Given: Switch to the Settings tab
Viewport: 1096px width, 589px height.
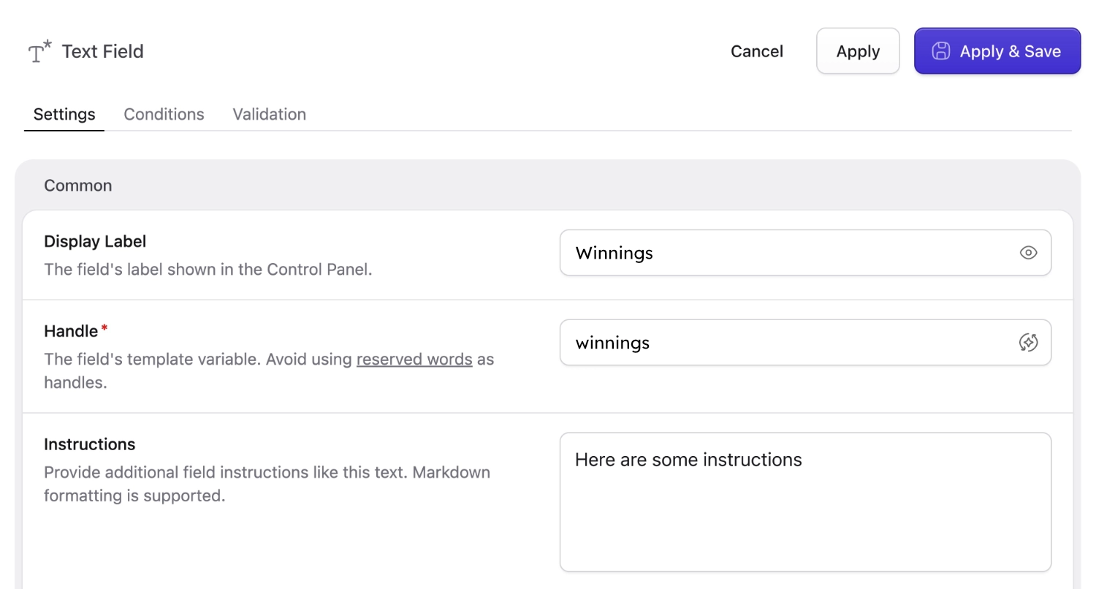Looking at the screenshot, I should [64, 114].
